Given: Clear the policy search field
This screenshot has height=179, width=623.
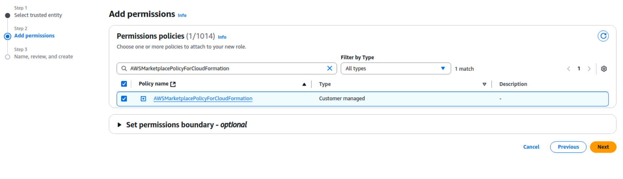Looking at the screenshot, I should (329, 68).
